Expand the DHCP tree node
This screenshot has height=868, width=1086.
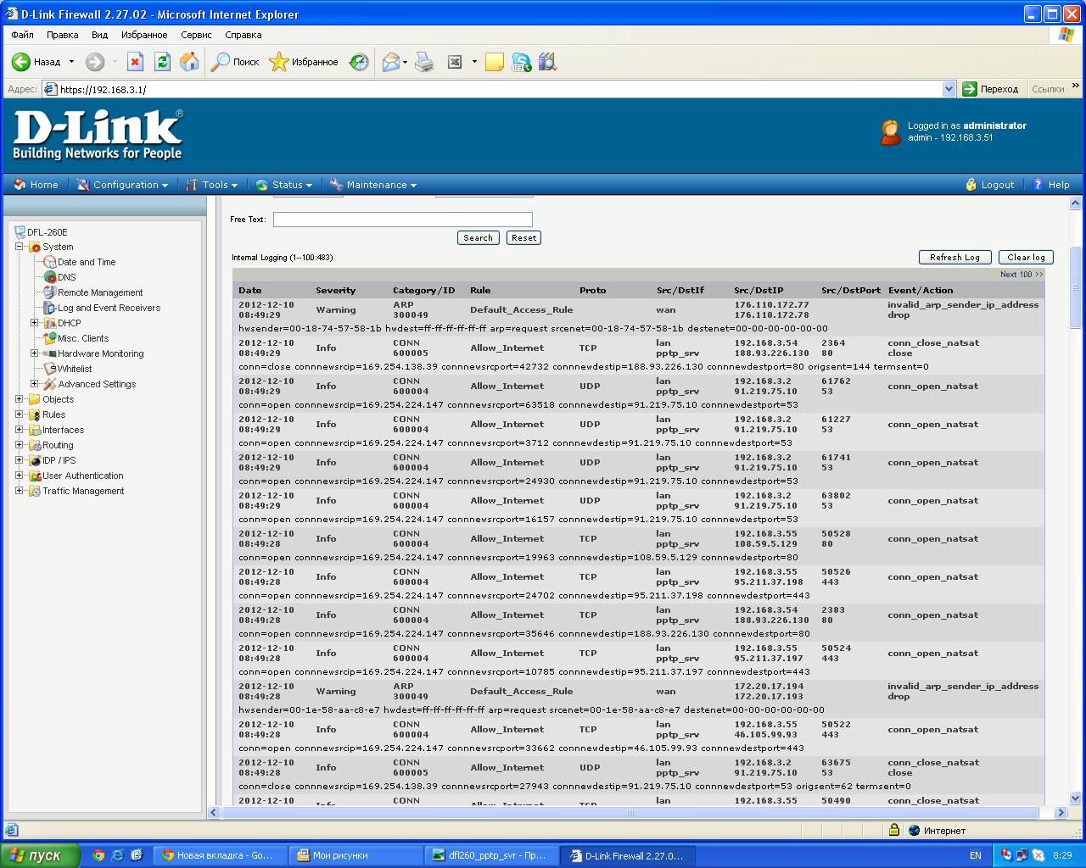(34, 323)
